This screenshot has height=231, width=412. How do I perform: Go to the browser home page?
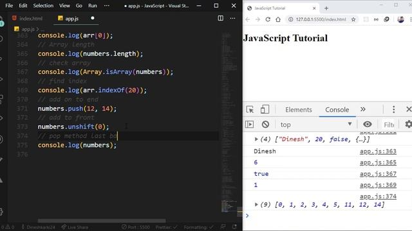[278, 19]
